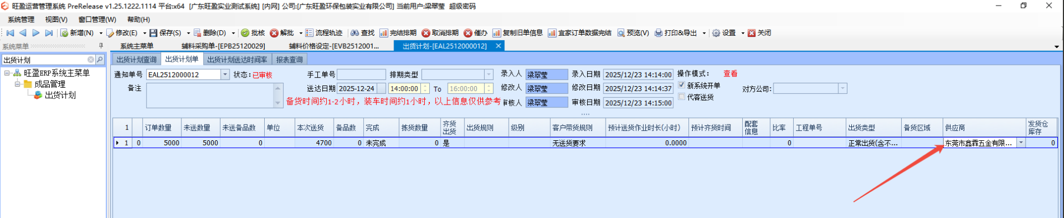Viewport: 1064px width, 218px height.
Task: Open dropdown arrow next to 设置
Action: tap(743, 33)
